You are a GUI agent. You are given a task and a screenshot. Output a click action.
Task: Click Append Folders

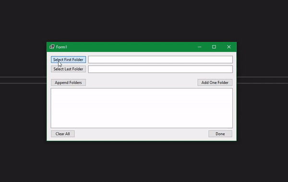click(x=68, y=83)
